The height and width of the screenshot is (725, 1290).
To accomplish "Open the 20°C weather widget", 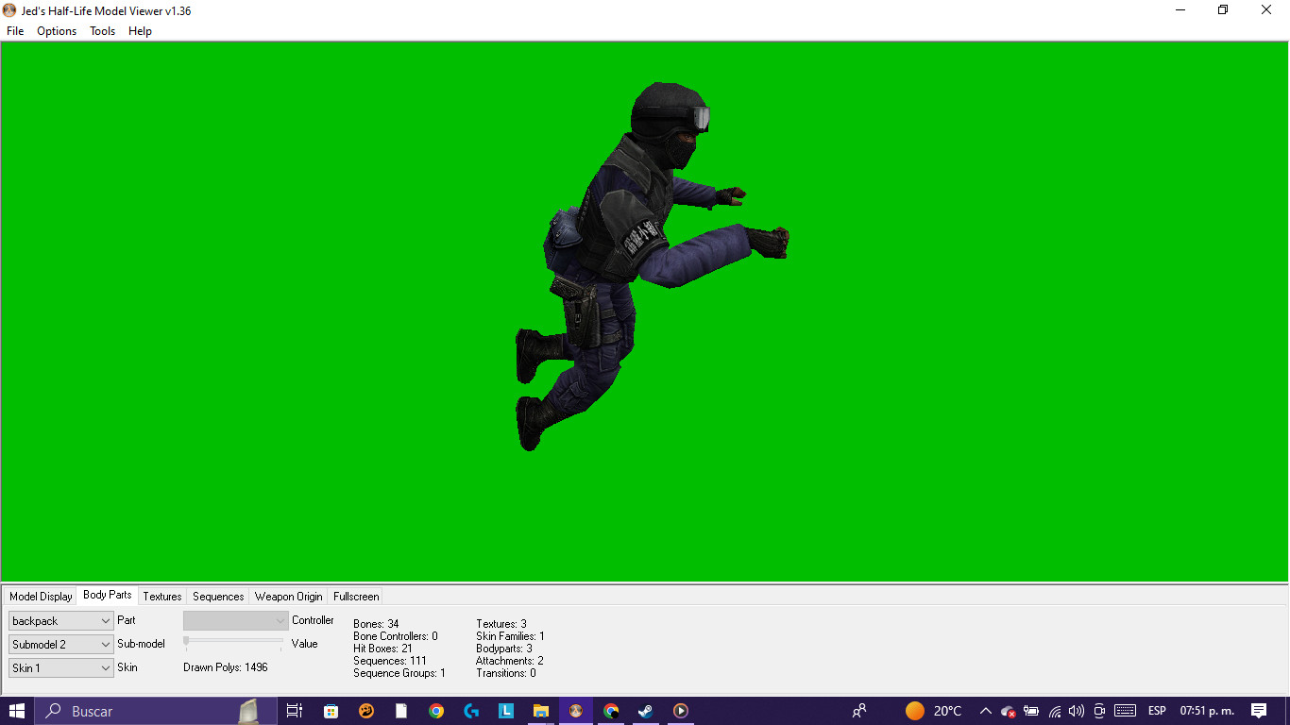I will [934, 711].
